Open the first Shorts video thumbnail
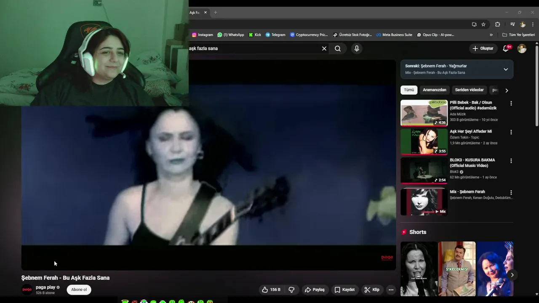 [x=419, y=269]
